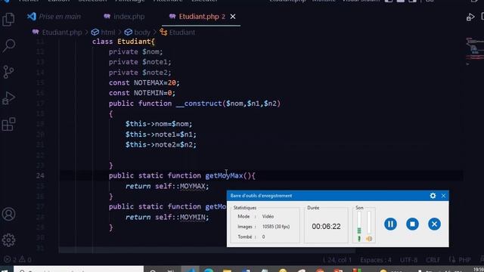Click the errors and warnings status indicator

point(18,260)
